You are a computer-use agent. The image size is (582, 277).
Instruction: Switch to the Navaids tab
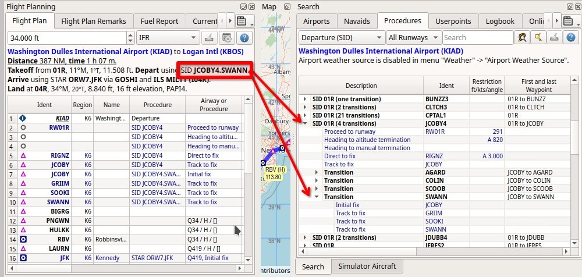pos(357,21)
